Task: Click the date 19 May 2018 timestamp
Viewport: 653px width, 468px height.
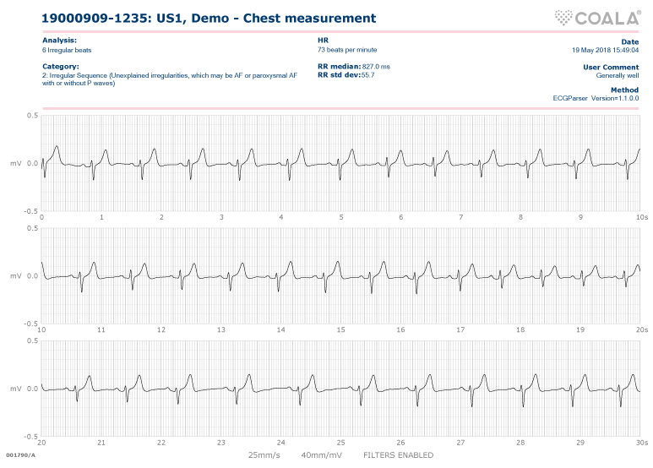Action: (605, 50)
